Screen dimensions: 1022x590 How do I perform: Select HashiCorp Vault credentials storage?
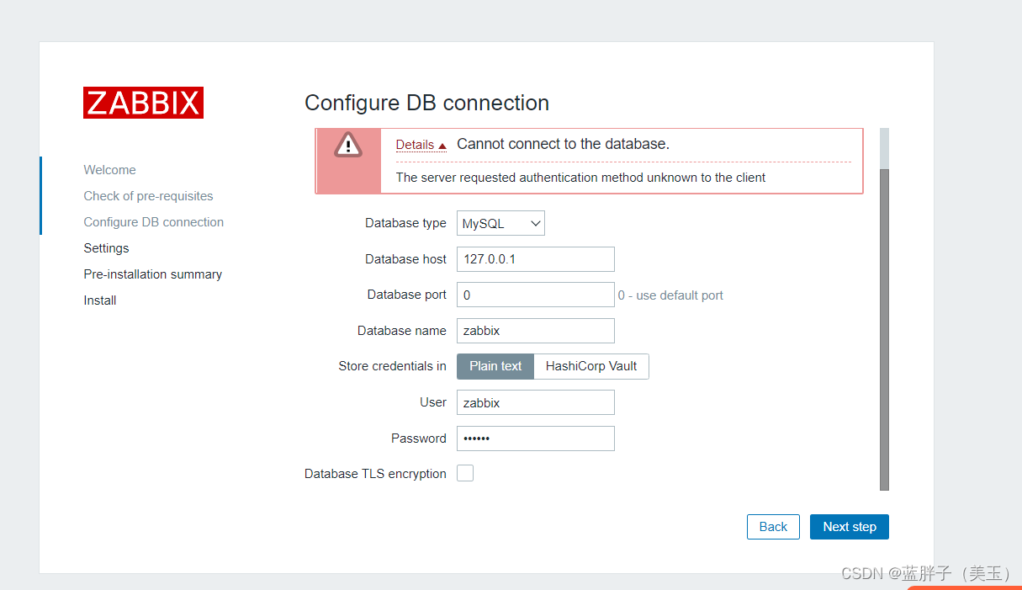pos(591,366)
